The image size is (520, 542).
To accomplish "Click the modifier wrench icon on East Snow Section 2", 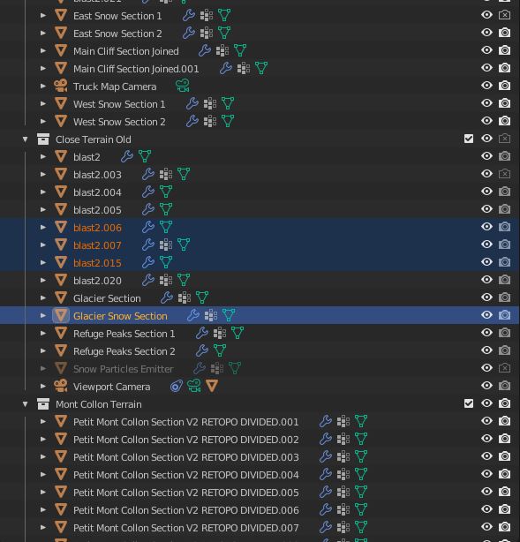I will coord(189,34).
